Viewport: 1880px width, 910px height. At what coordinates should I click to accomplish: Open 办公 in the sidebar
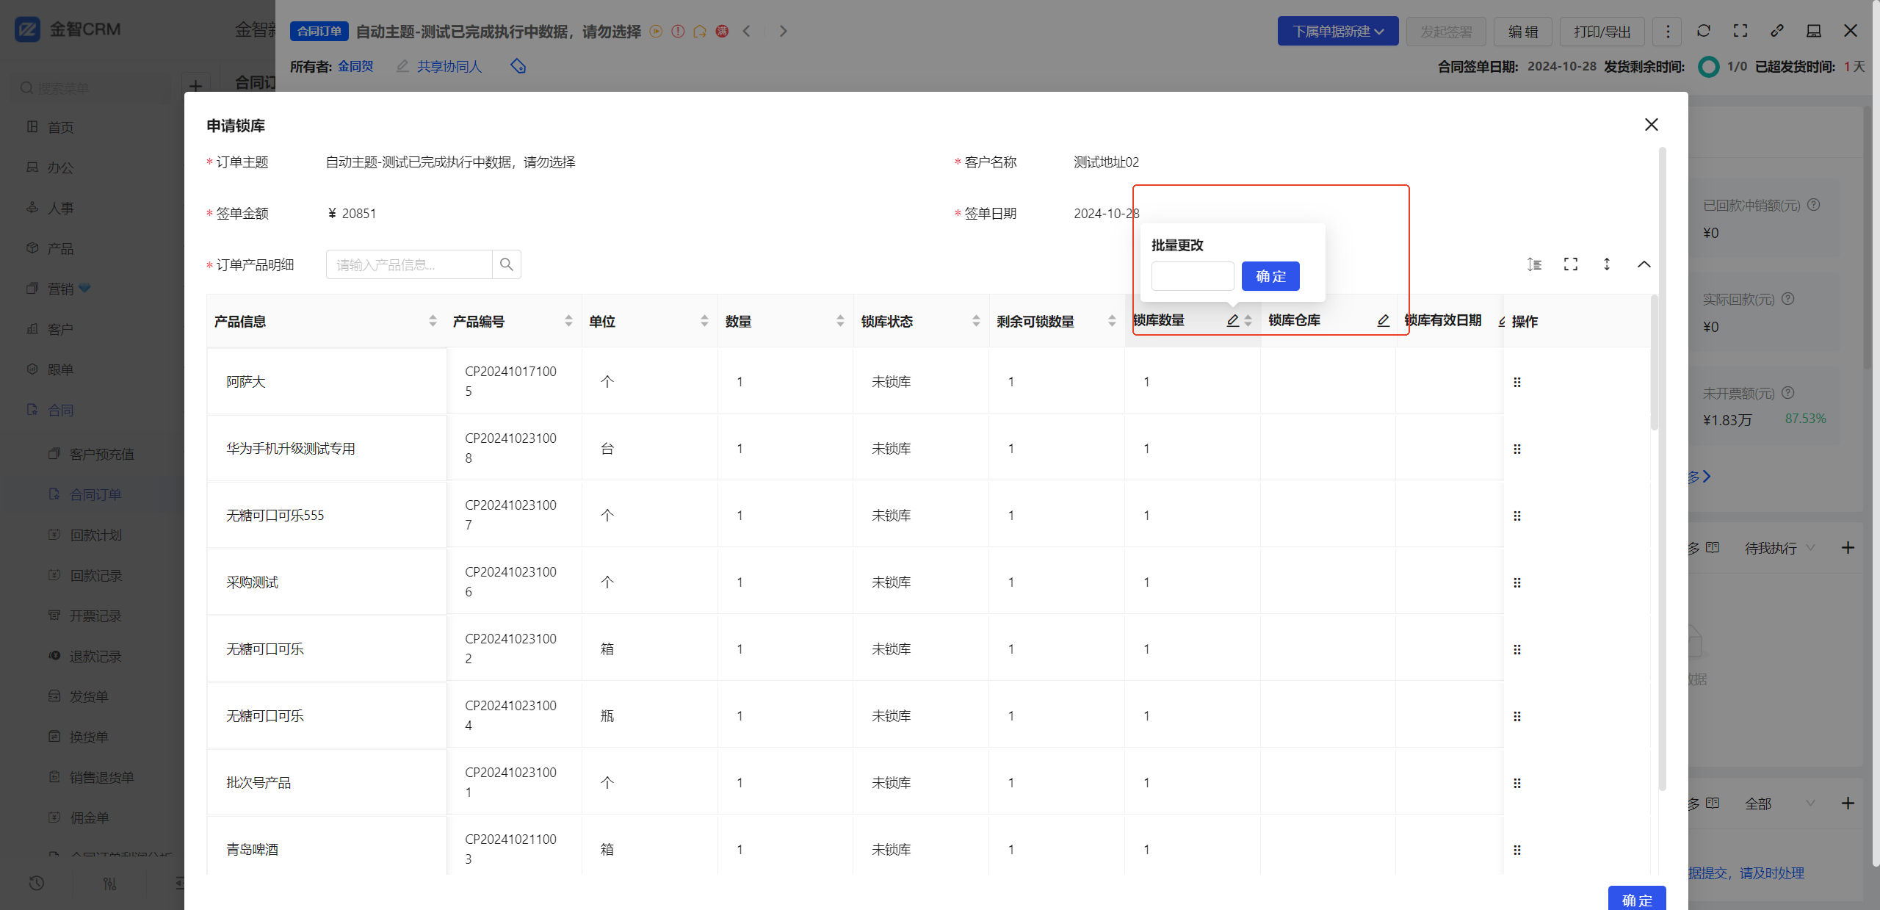tap(60, 167)
